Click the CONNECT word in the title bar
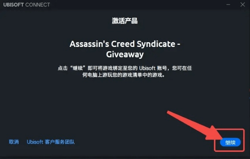 [x=38, y=5]
